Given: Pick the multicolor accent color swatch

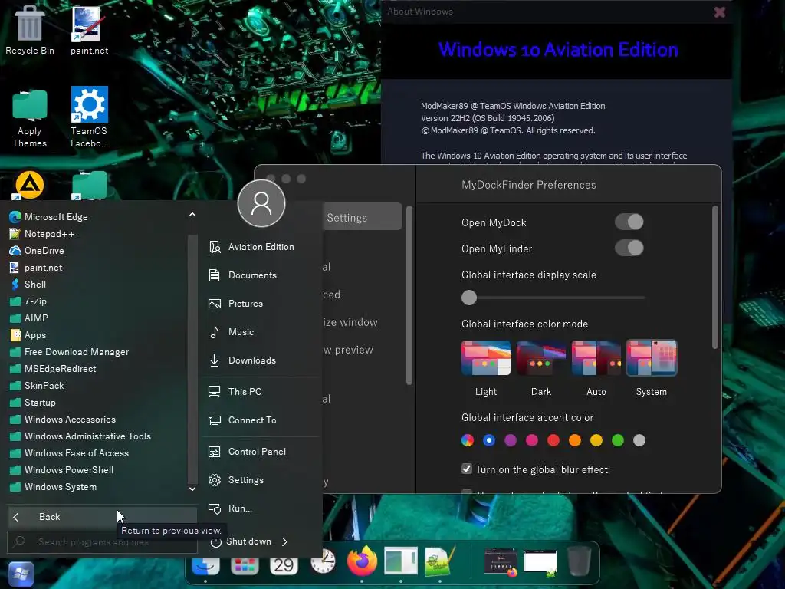Looking at the screenshot, I should pos(468,440).
